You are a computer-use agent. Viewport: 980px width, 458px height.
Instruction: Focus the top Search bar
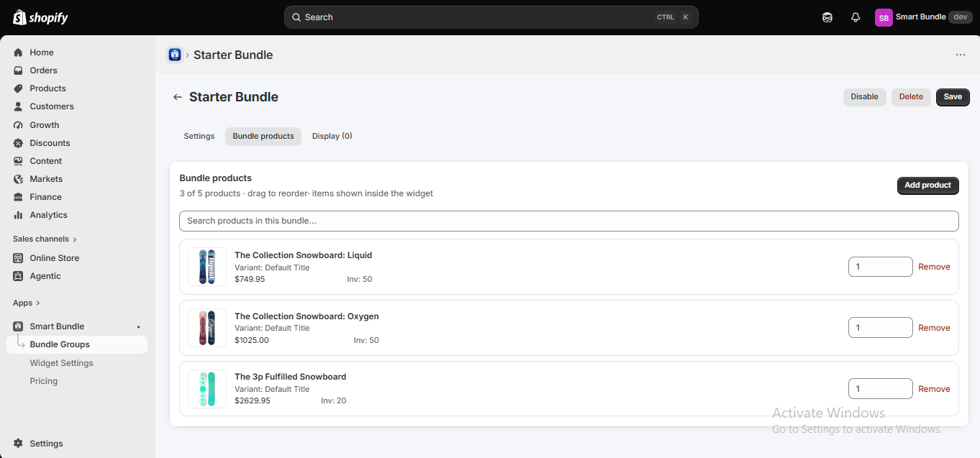491,17
